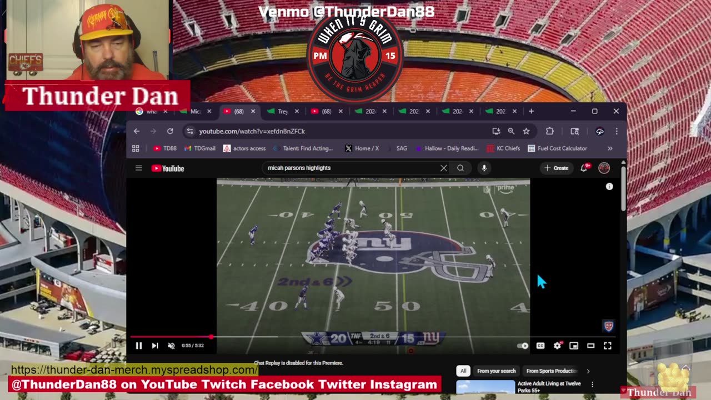Open YouTube notifications bell
Screen dimensions: 711x400
(584, 168)
